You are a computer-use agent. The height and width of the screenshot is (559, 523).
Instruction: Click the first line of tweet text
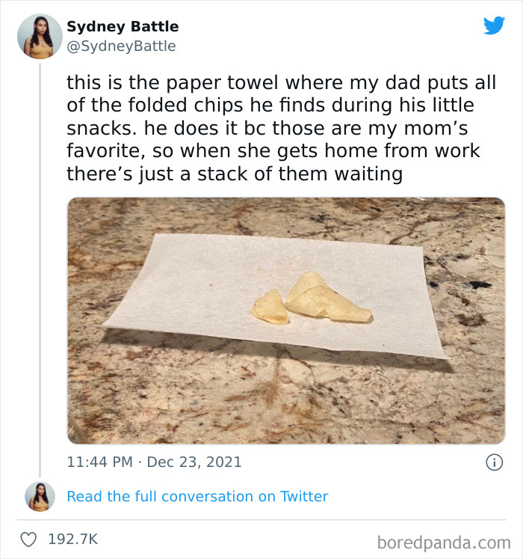click(281, 83)
